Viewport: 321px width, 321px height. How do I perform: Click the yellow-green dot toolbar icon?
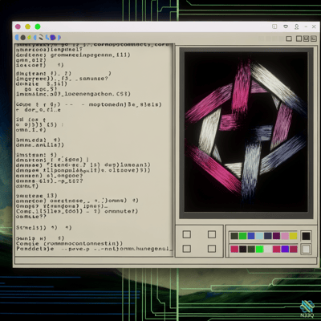[x=30, y=38]
